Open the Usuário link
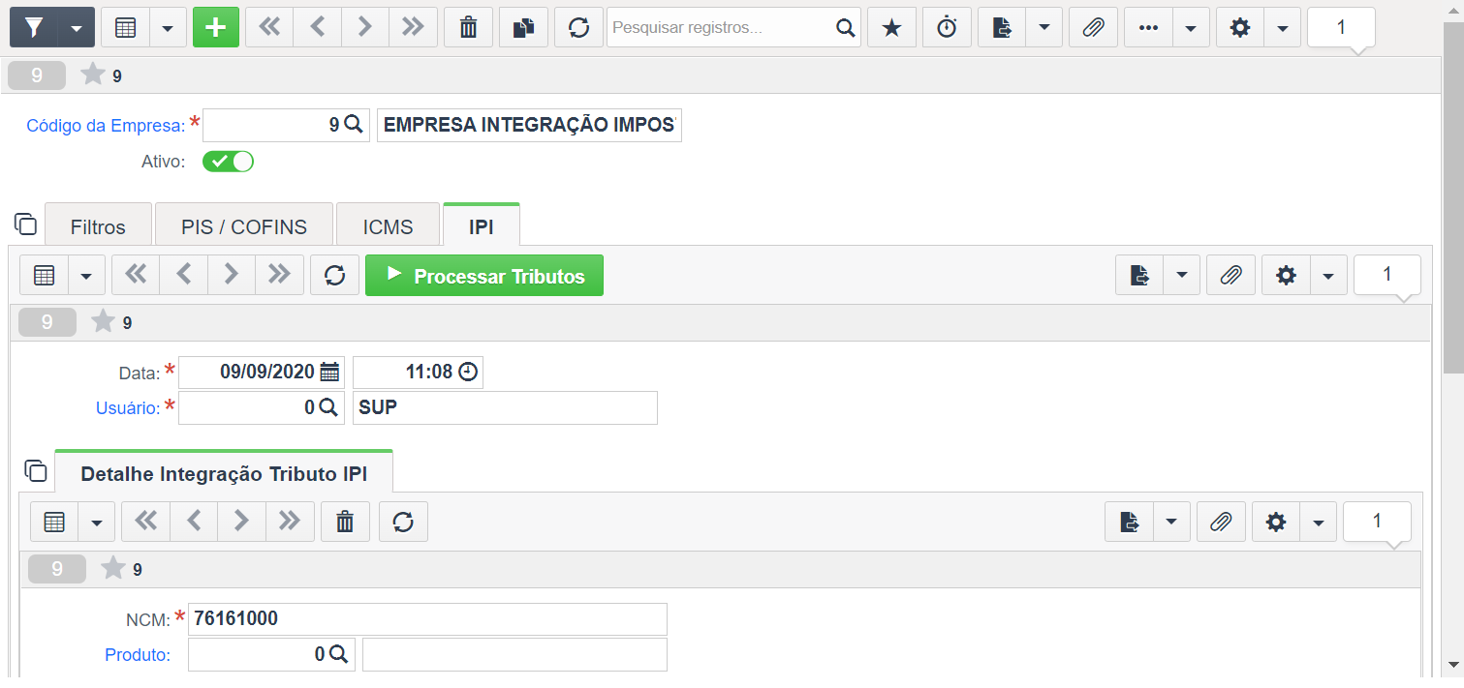Image resolution: width=1464 pixels, height=688 pixels. (x=127, y=408)
